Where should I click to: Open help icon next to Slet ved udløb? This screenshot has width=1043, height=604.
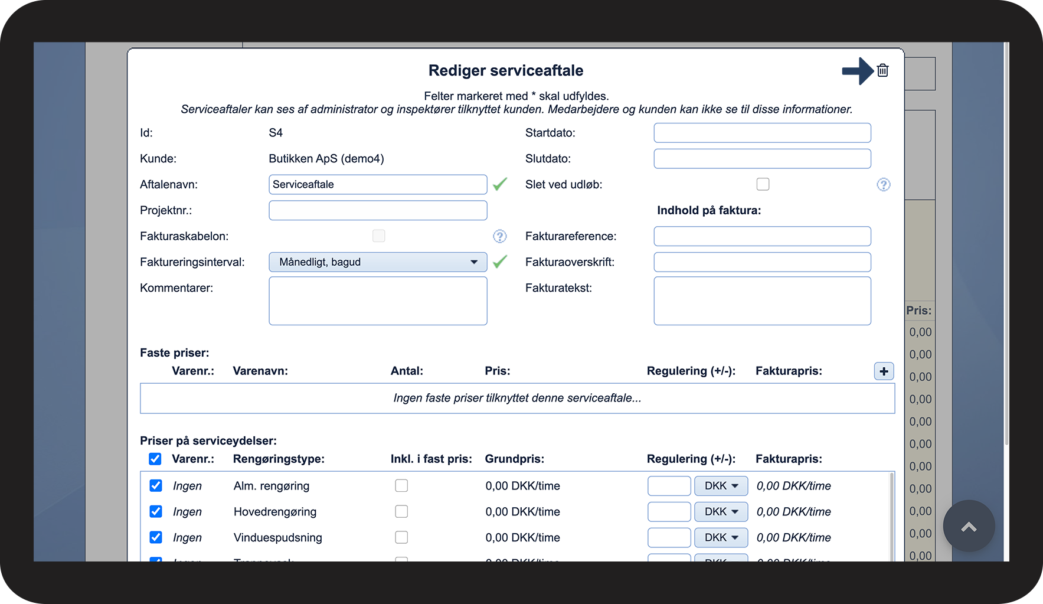pos(883,185)
